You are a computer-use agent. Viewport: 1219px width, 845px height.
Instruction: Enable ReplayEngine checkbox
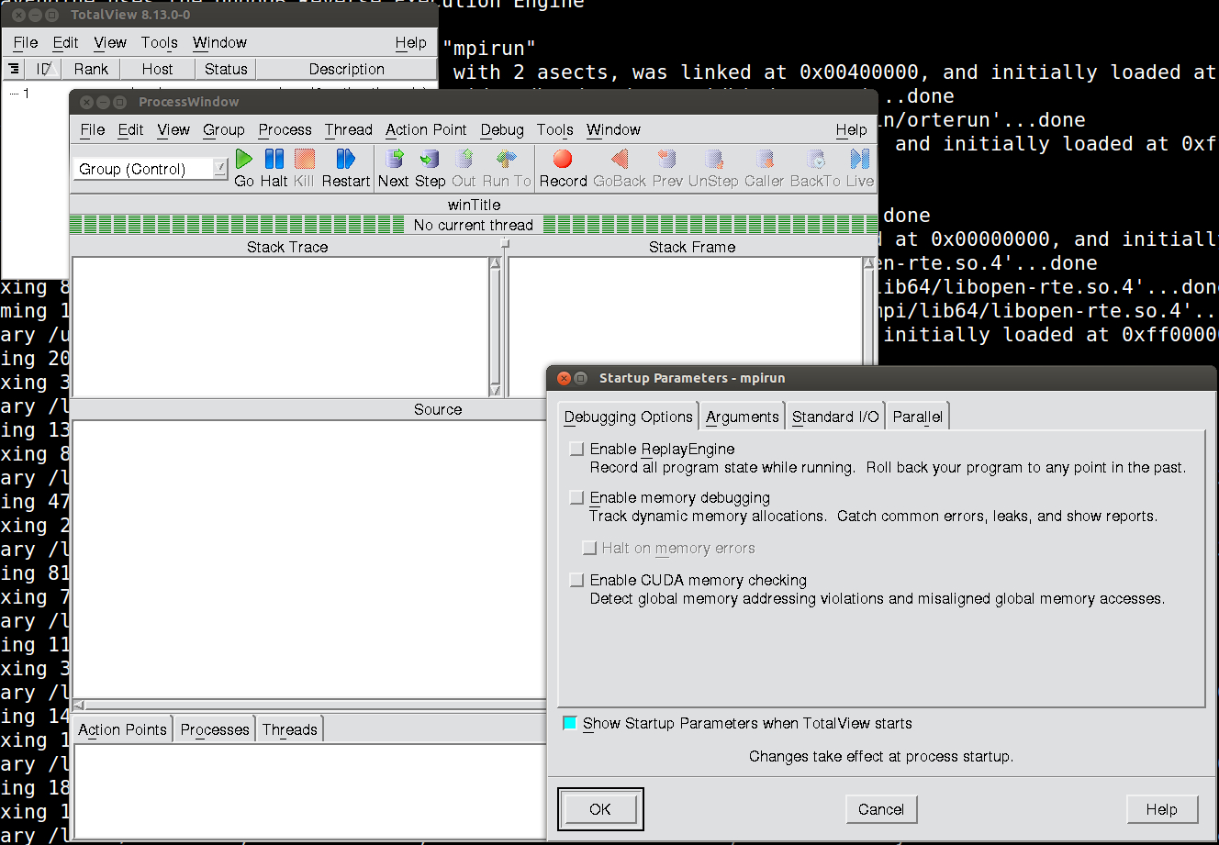coord(576,449)
